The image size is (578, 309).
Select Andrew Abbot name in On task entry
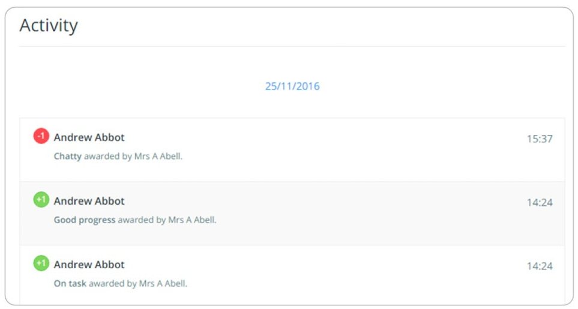pyautogui.click(x=89, y=265)
